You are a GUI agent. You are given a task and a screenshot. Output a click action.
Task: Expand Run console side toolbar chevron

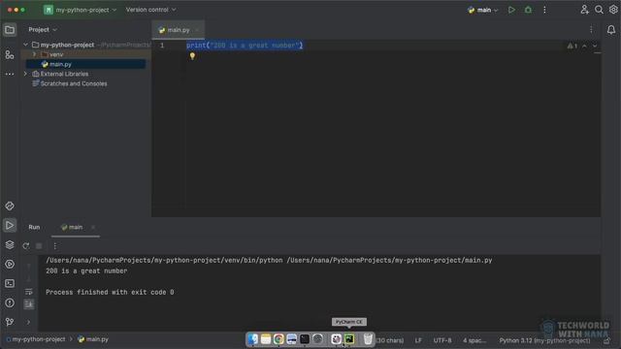[x=28, y=322]
